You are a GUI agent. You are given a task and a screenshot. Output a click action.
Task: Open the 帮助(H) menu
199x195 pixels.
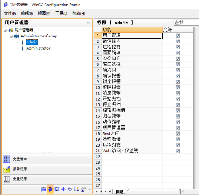click(79, 13)
